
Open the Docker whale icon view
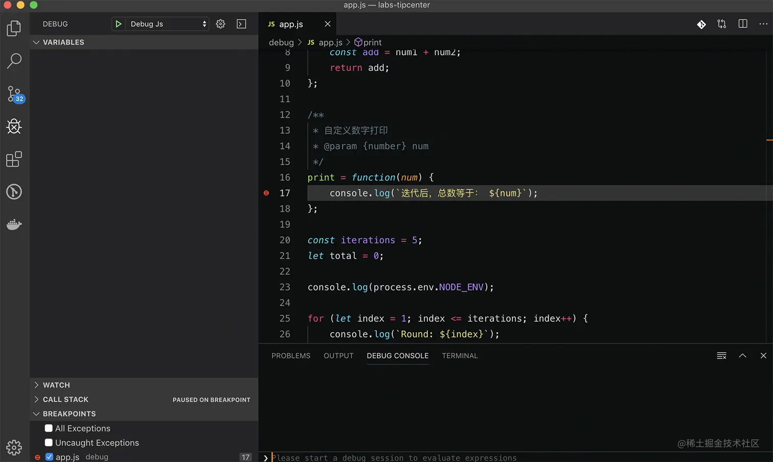pos(14,224)
